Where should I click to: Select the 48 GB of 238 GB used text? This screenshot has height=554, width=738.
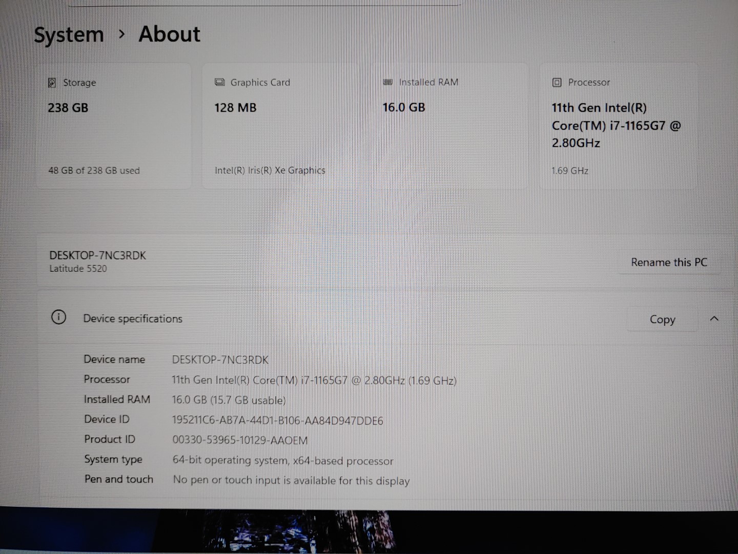point(94,170)
